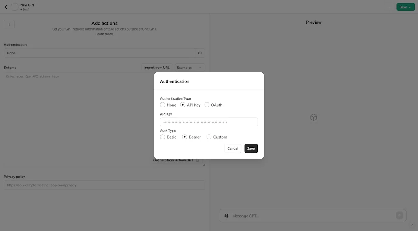The height and width of the screenshot is (231, 418).
Task: Click the Add actions heading
Action: pyautogui.click(x=104, y=23)
